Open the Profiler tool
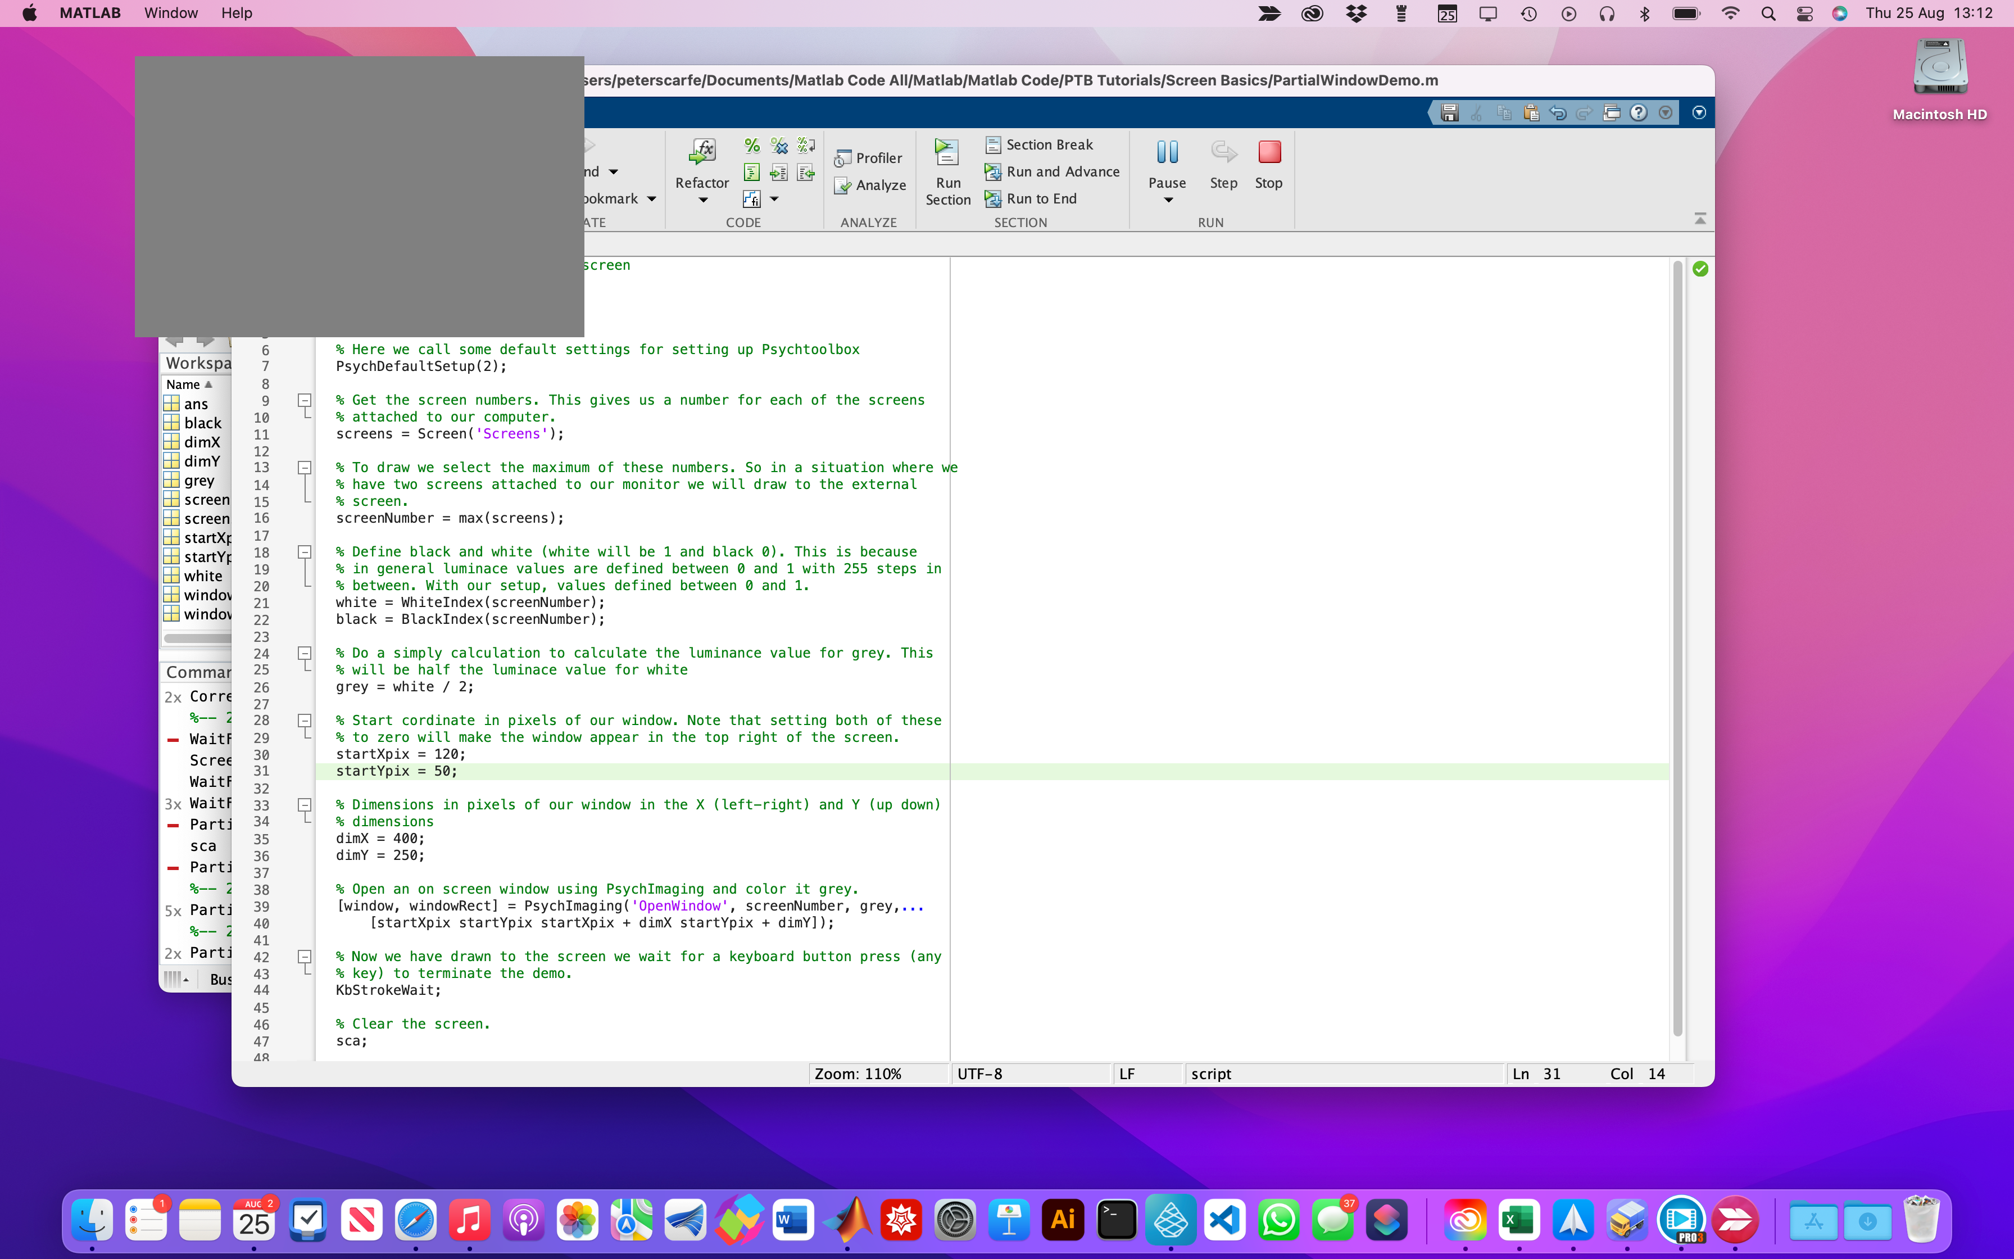The width and height of the screenshot is (2014, 1259). [868, 158]
